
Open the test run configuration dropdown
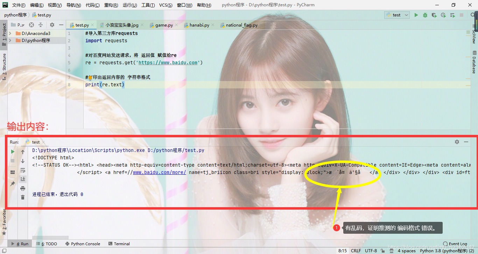coord(397,15)
